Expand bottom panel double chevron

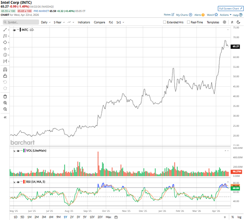(225, 217)
